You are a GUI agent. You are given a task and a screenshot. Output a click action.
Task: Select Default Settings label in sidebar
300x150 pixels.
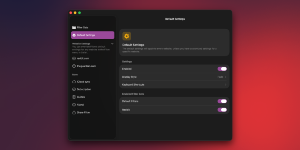click(x=86, y=35)
